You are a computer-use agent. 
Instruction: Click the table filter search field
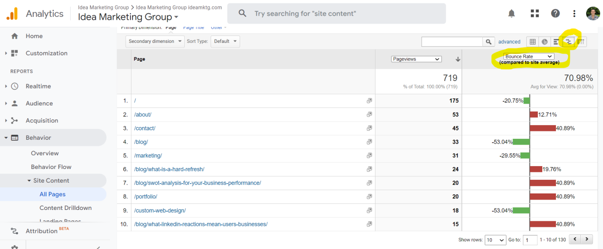tap(452, 41)
